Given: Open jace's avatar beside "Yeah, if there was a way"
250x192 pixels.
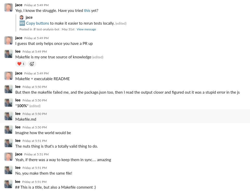Looking at the screenshot, I should [9, 156].
